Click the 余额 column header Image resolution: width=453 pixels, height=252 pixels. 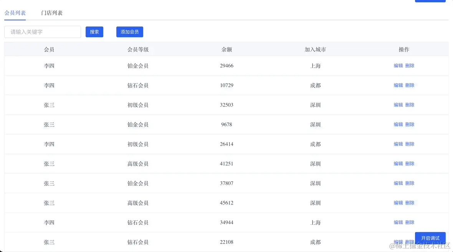(226, 50)
